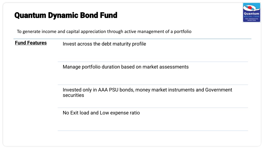Click the Quantum Mutual Fund logo
The image size is (264, 149).
point(252,12)
